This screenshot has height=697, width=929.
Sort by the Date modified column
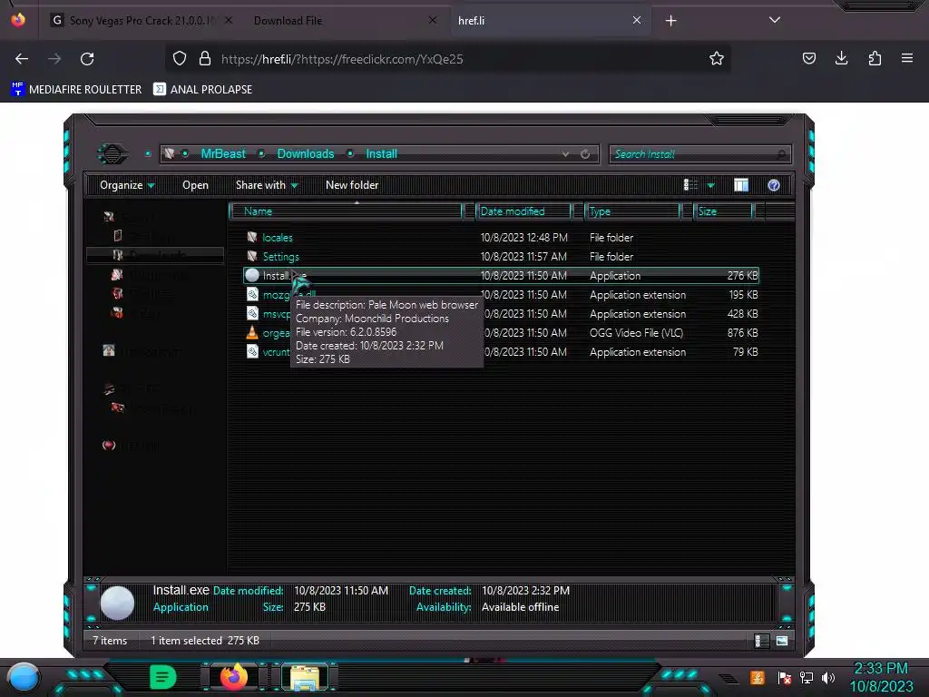[523, 211]
